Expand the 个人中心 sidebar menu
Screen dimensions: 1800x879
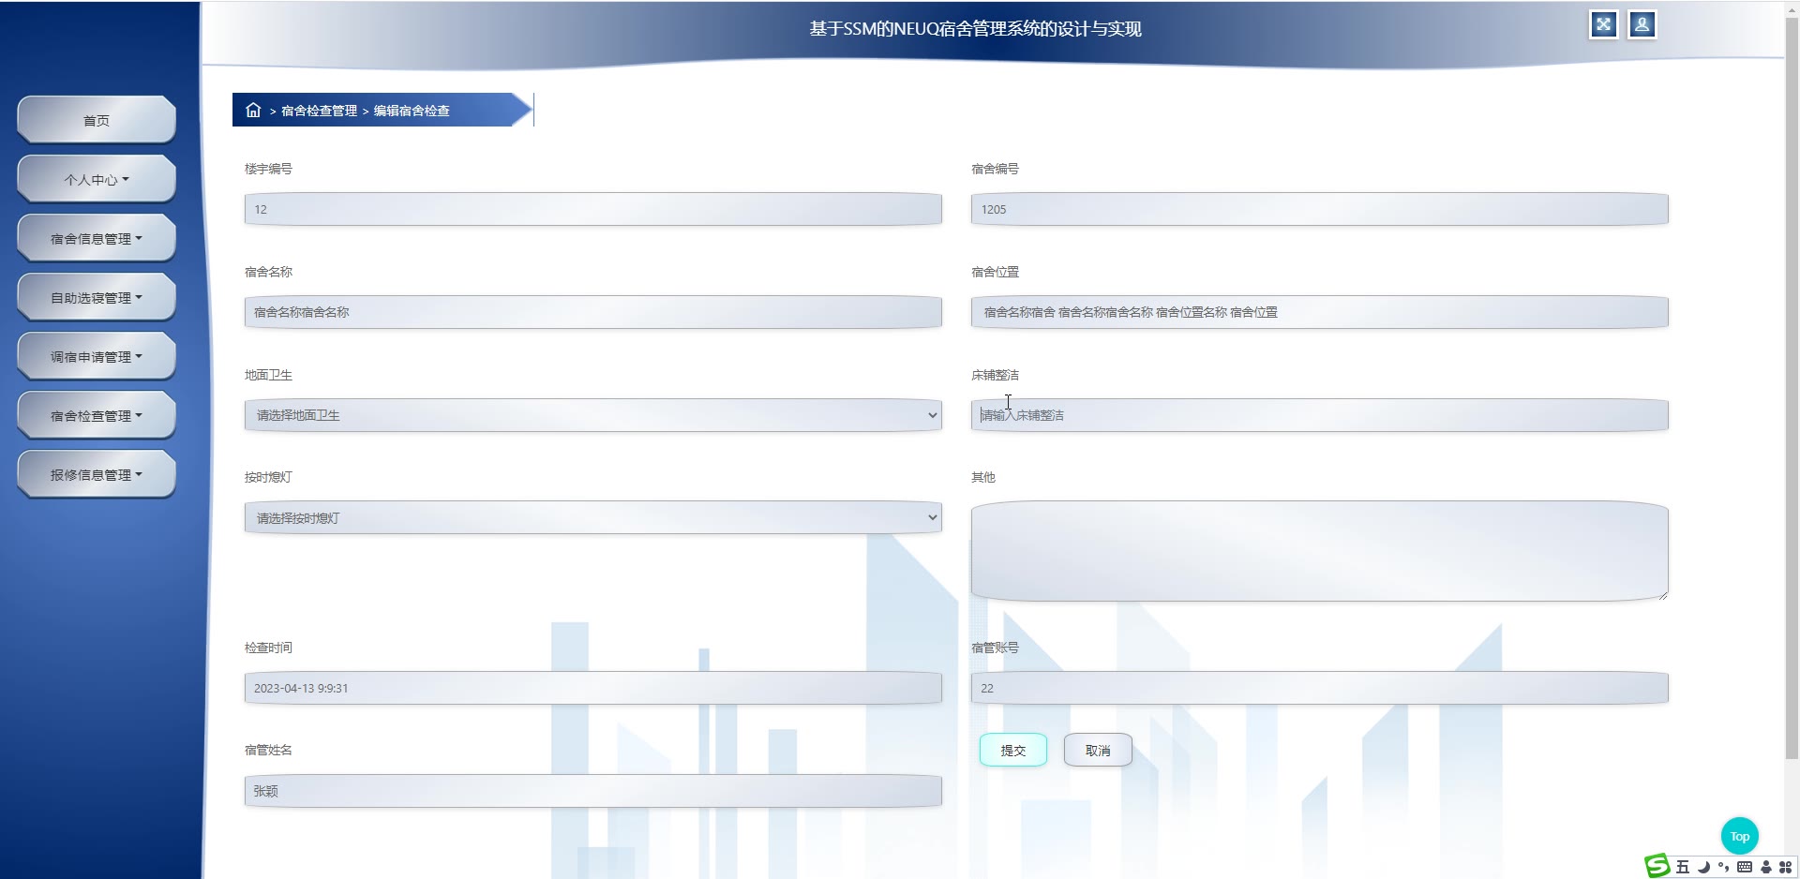97,179
